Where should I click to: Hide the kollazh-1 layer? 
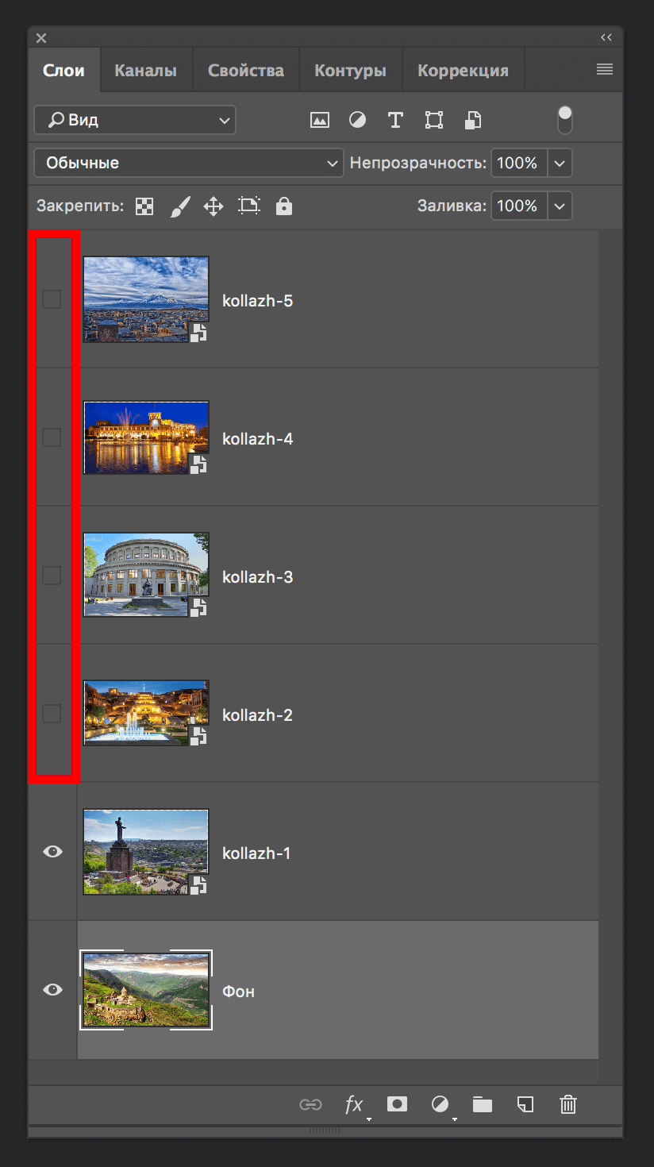(x=52, y=852)
